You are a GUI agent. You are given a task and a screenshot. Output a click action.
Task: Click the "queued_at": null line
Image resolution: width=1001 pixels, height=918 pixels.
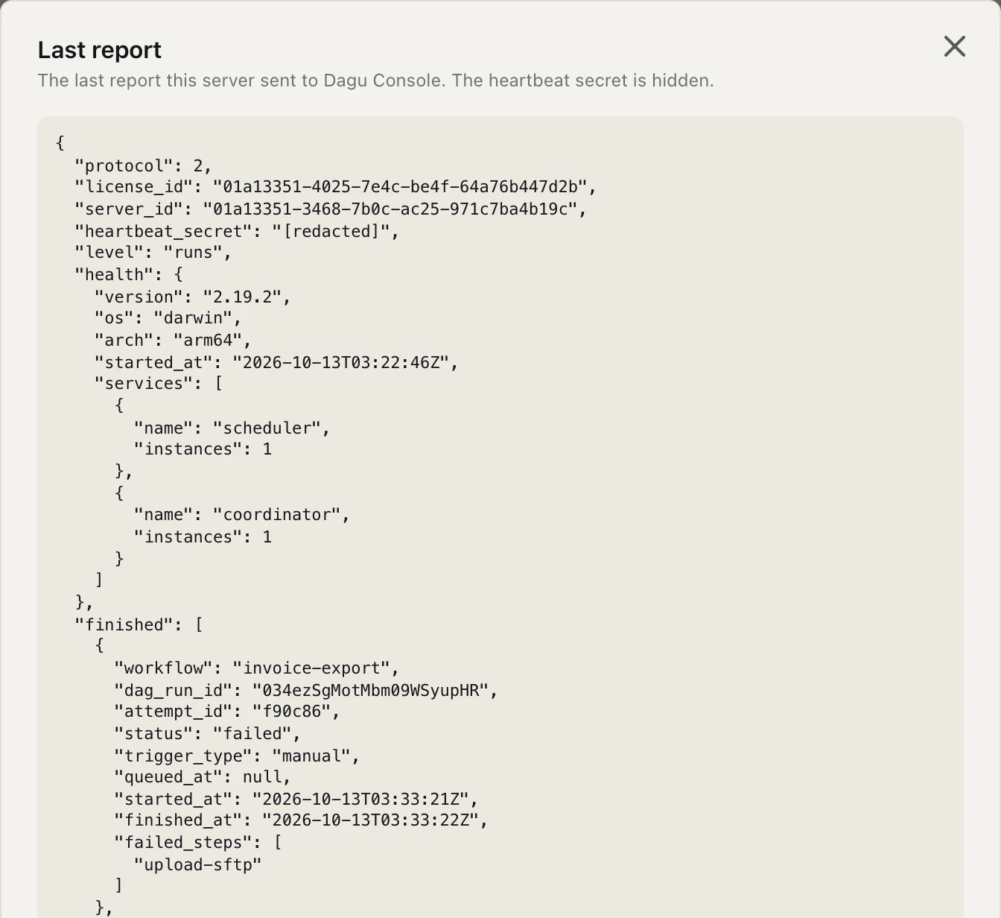point(203,777)
